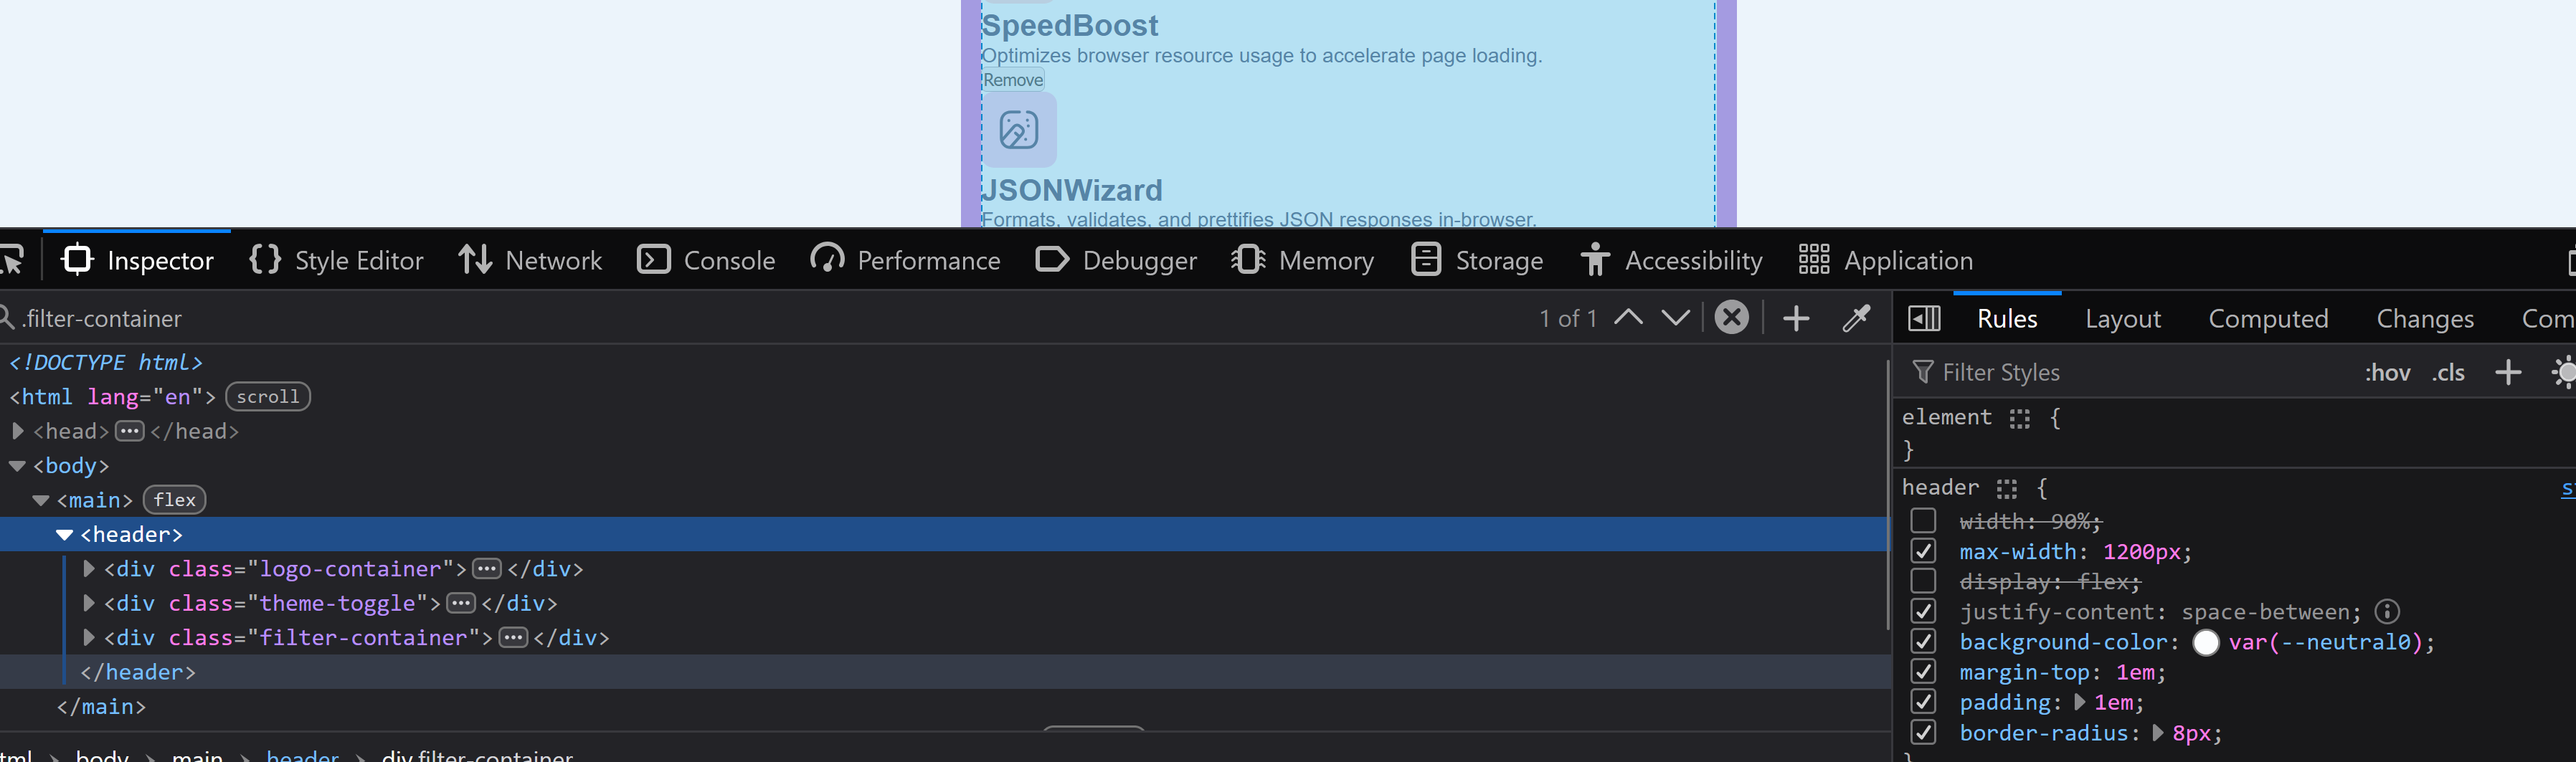Click the ellipsis in filter-container div
This screenshot has height=762, width=2576.
513,638
